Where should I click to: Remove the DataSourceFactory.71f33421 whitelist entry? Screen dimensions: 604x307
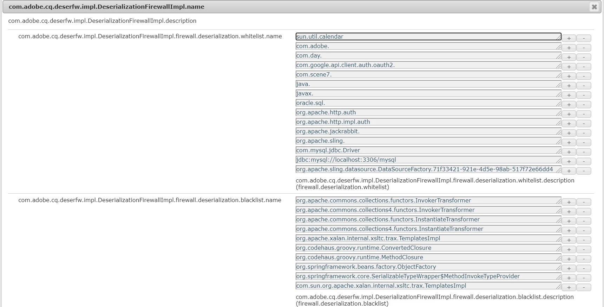click(584, 171)
